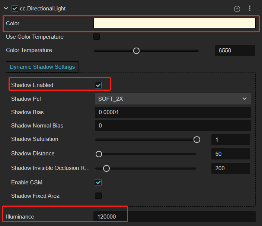This screenshot has height=226, width=262.
Task: Click the Shadow Bias input field
Action: tap(173, 112)
